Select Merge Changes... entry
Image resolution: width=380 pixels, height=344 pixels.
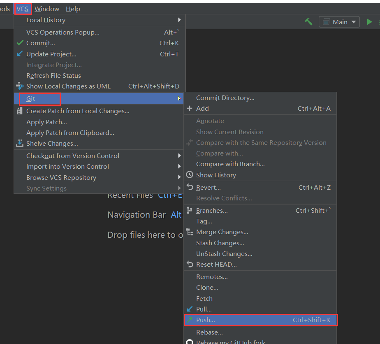pos(260,232)
